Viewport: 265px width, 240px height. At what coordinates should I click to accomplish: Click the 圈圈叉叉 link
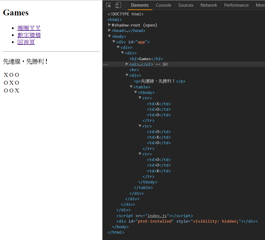click(29, 28)
